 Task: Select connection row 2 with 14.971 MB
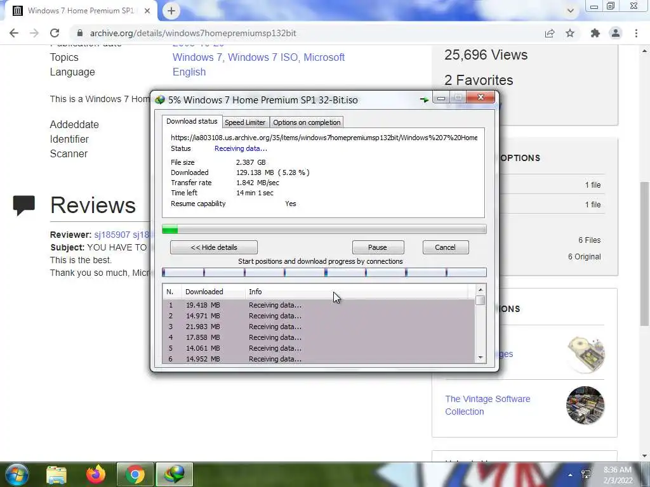pyautogui.click(x=319, y=316)
